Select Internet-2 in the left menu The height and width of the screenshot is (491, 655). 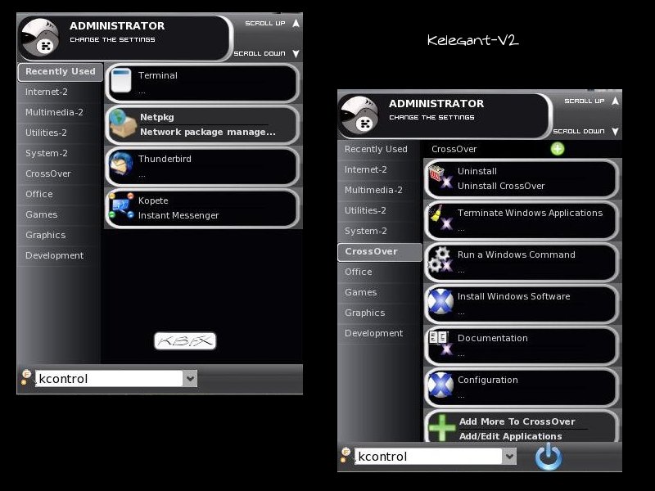click(59, 92)
